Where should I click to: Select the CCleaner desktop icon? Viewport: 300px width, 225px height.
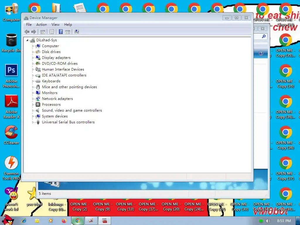11,135
